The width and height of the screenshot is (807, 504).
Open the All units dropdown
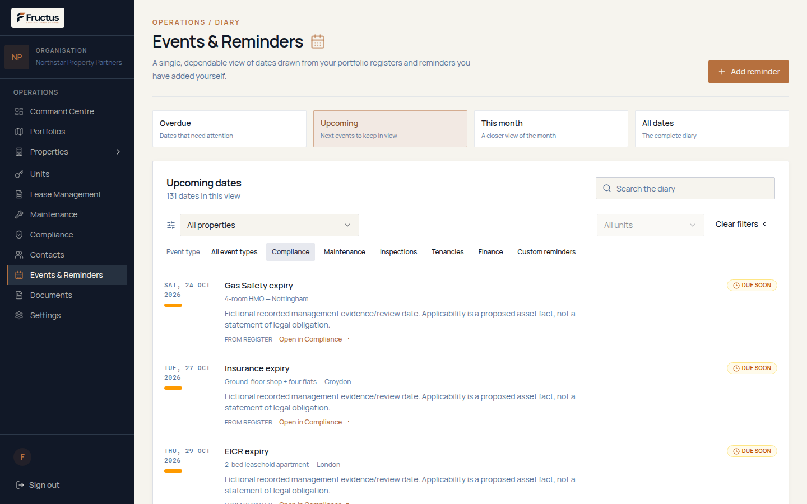click(651, 225)
